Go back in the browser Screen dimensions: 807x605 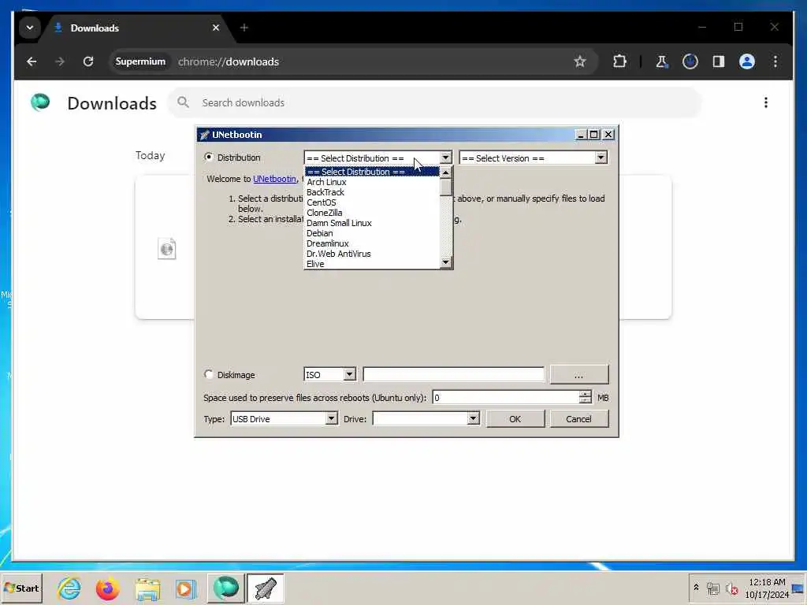coord(32,61)
